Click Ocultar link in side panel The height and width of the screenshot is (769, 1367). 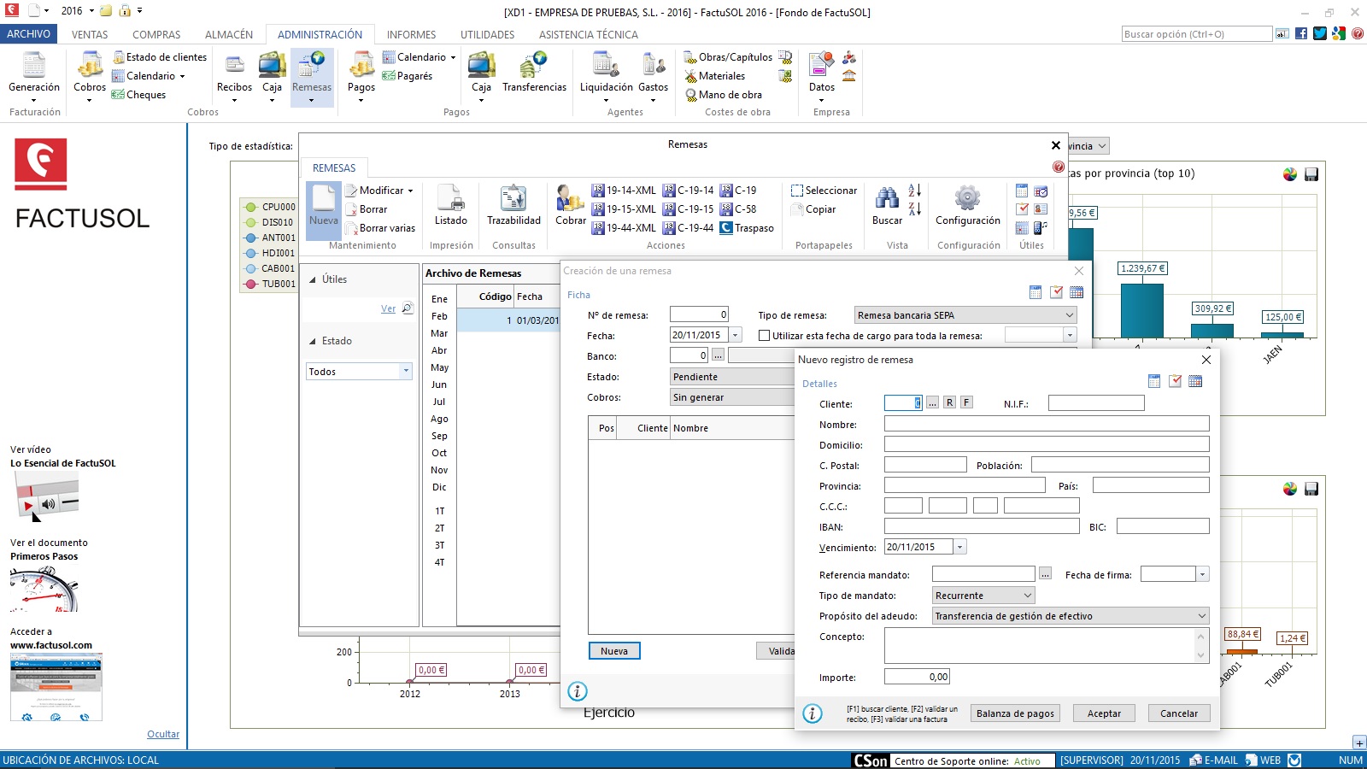(163, 734)
